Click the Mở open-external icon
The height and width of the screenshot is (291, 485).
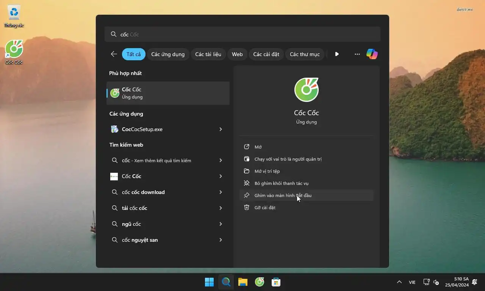tap(247, 147)
